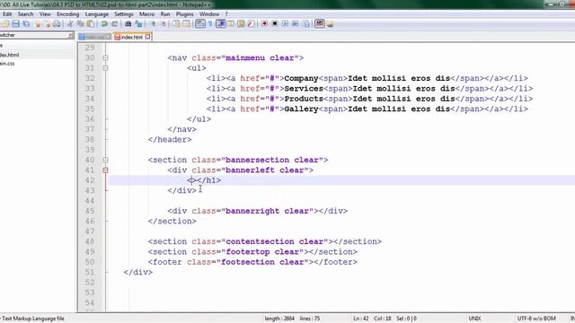The image size is (575, 323).
Task: Click the Paste clipboard icon
Action: click(x=90, y=24)
